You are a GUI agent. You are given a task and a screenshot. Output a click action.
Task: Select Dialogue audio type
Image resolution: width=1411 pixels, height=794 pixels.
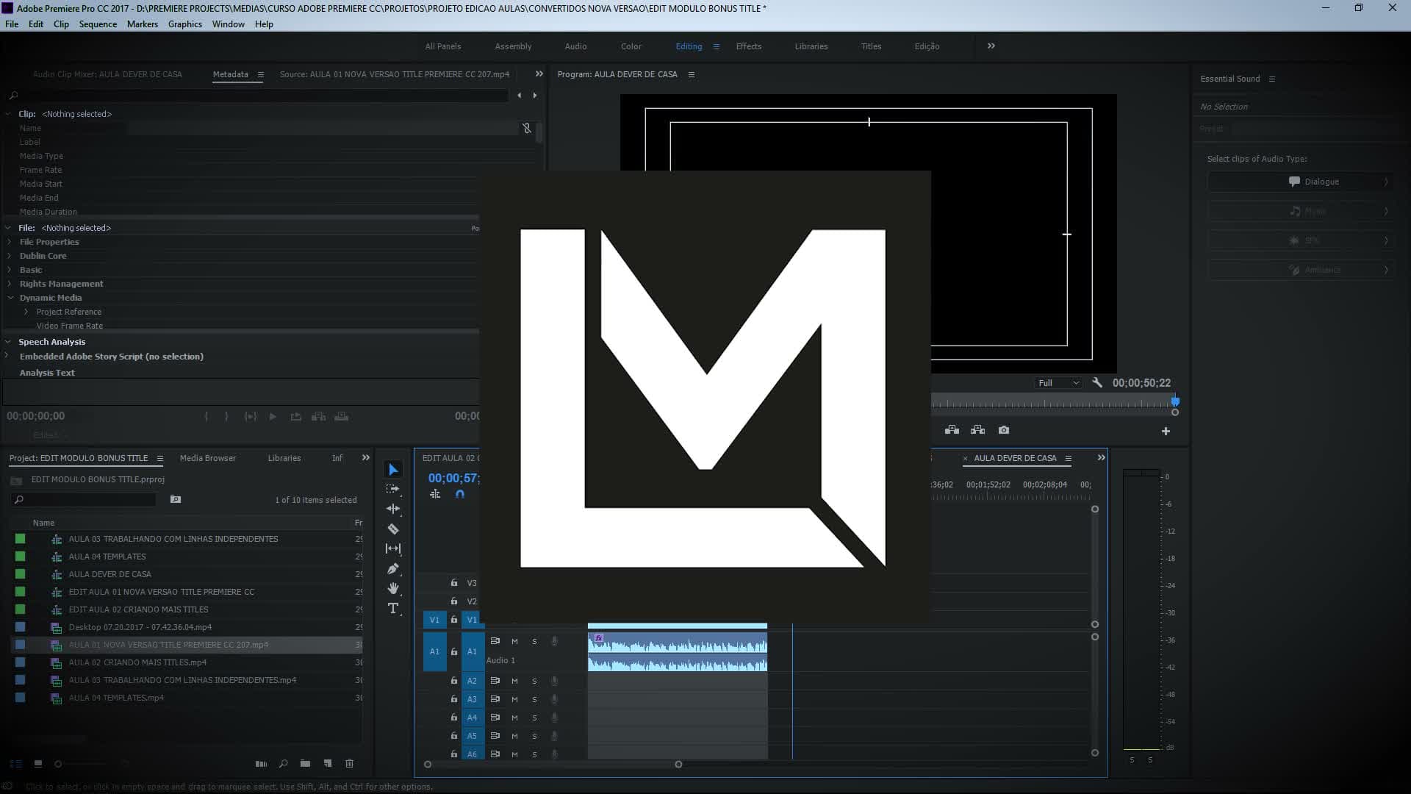point(1301,182)
